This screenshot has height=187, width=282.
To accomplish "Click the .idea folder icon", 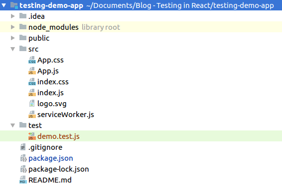I will (23, 16).
